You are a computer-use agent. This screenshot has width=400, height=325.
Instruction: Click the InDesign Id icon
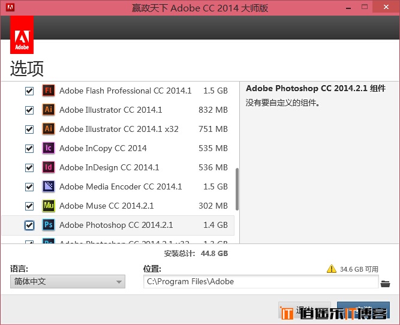point(49,167)
